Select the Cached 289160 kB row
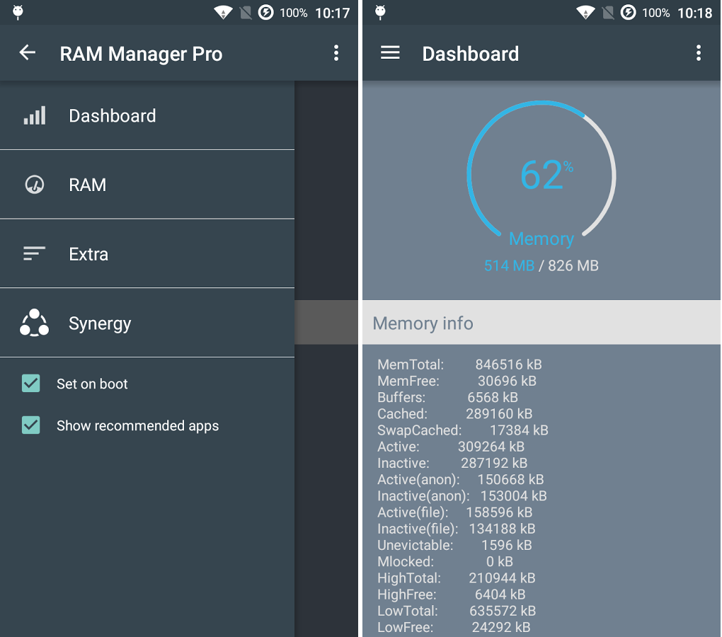722x637 pixels. coord(455,414)
